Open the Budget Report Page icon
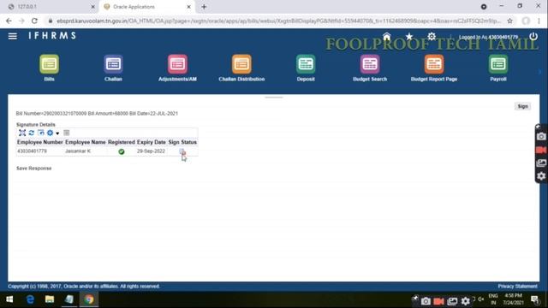Screen dimensions: 548x308 434,64
